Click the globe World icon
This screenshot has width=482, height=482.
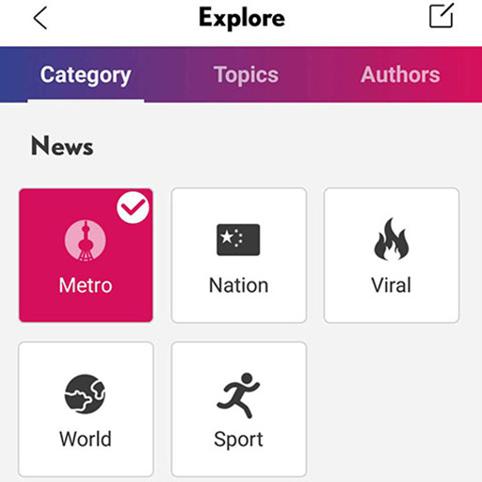[x=85, y=394]
